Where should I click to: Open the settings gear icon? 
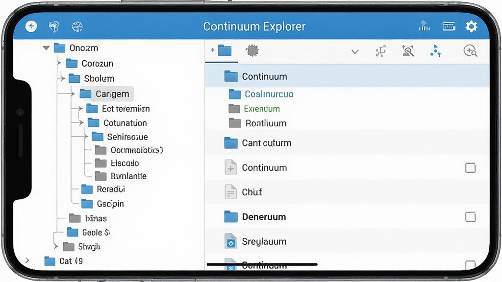(471, 26)
